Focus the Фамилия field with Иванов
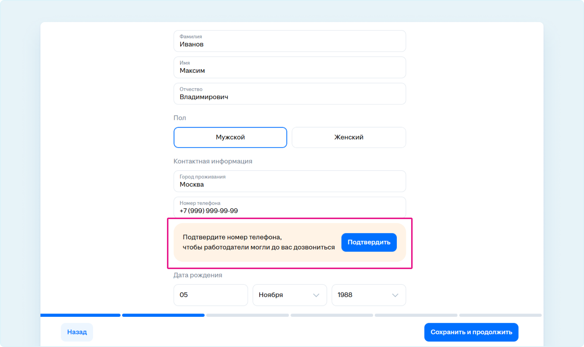584x347 pixels. [x=290, y=41]
